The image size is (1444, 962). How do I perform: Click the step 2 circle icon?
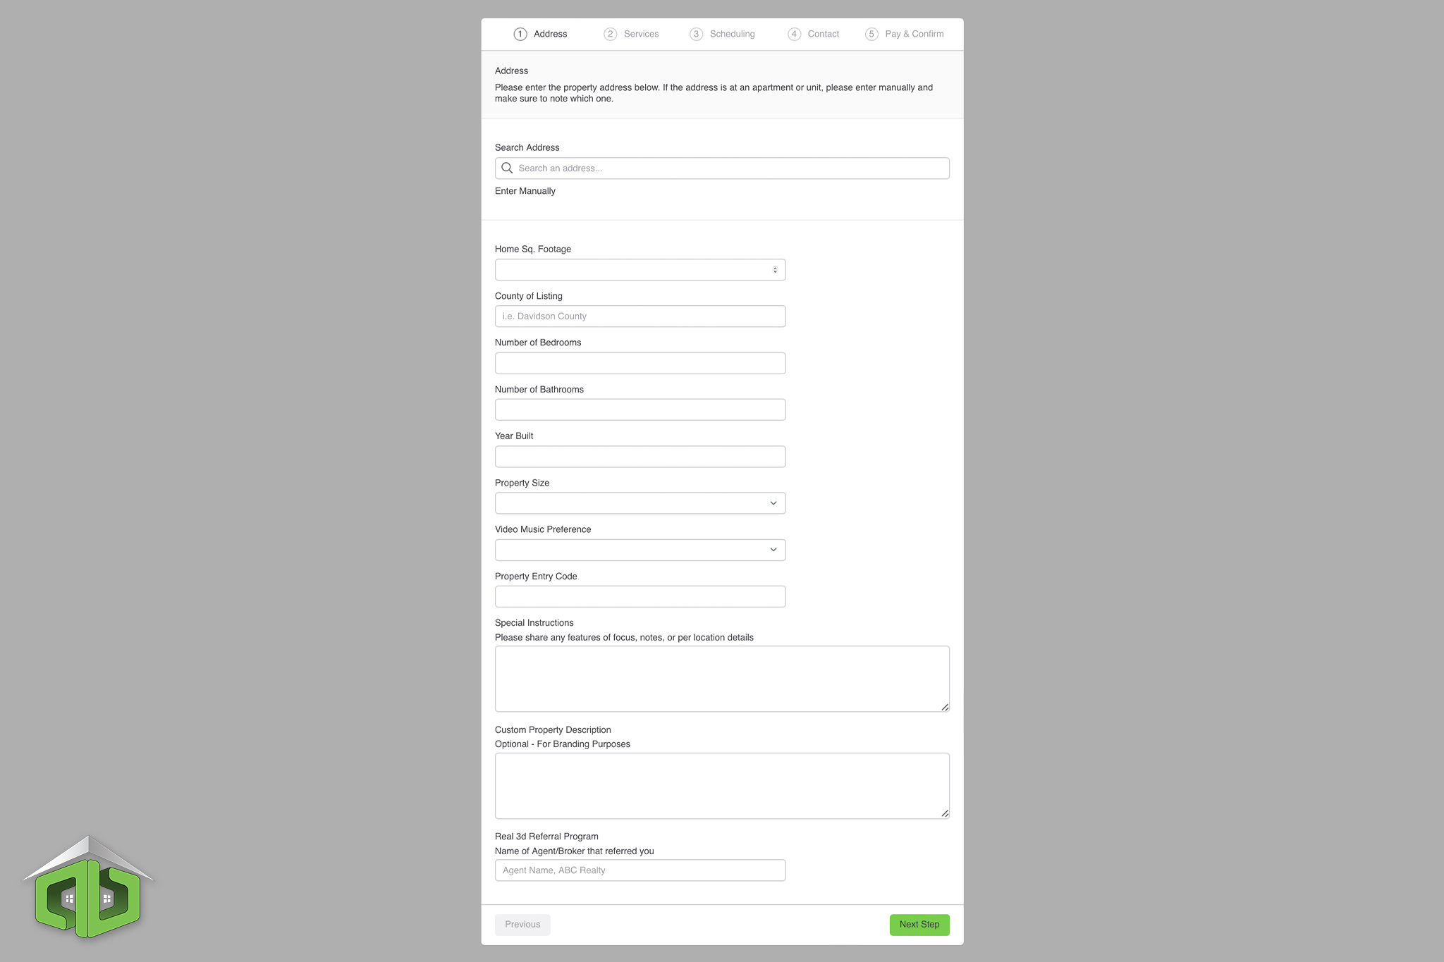pos(611,34)
